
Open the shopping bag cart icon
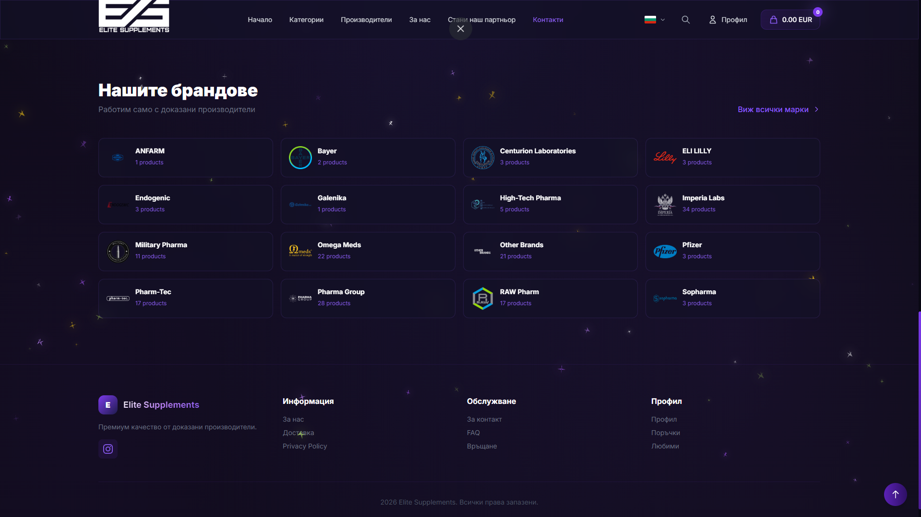point(774,20)
